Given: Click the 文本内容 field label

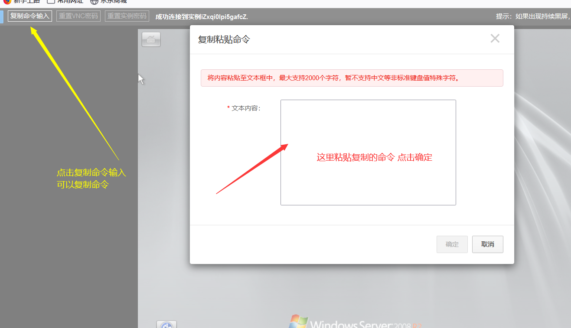Looking at the screenshot, I should (x=244, y=108).
